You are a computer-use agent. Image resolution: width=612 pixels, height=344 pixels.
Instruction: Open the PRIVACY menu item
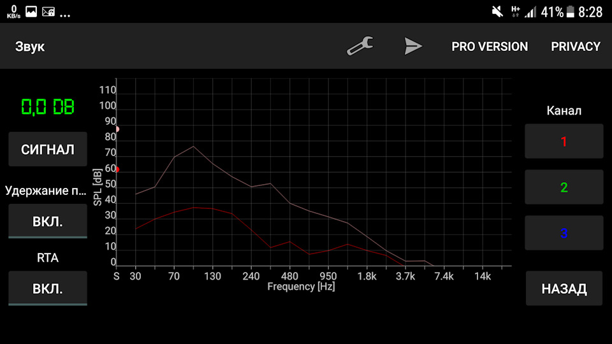576,47
